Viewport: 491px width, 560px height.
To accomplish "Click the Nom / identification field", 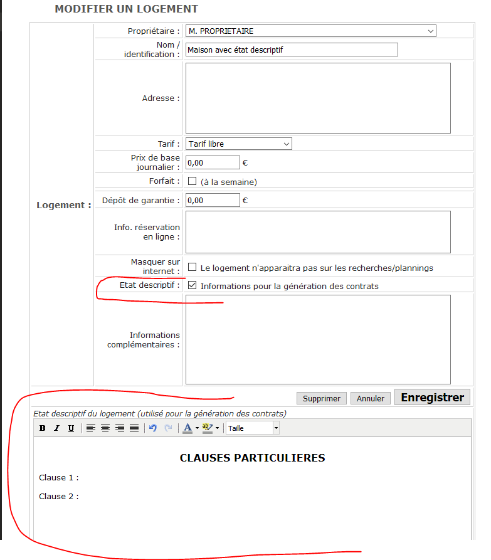I will 292,50.
